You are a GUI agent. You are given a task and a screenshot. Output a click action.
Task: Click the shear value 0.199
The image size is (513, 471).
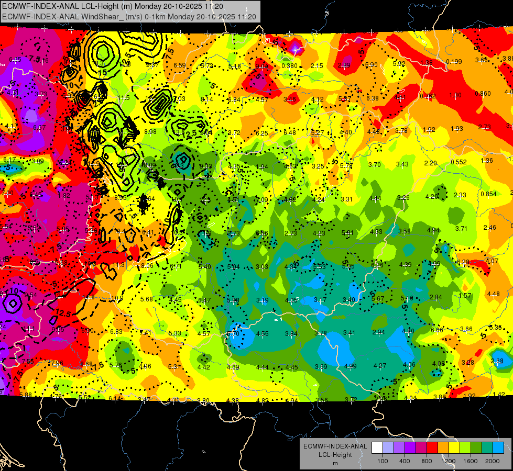(x=454, y=61)
